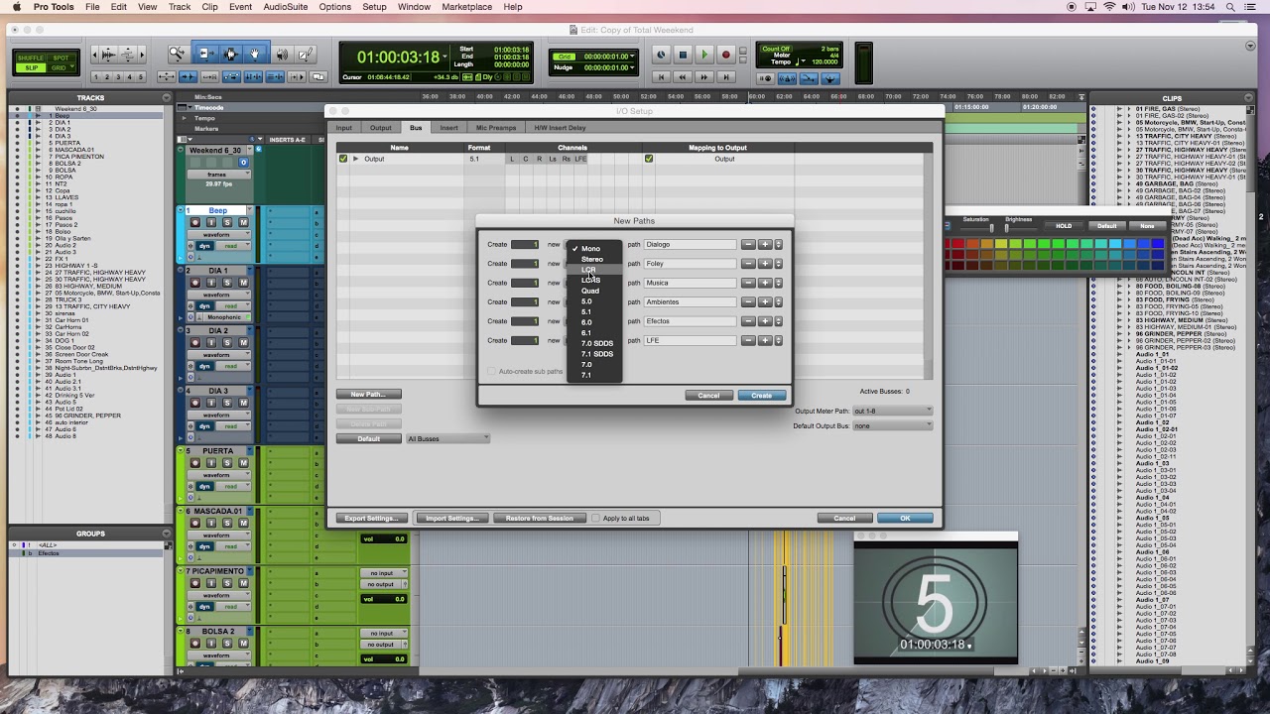Click plus button on LFE path row
The image size is (1270, 714).
(765, 341)
